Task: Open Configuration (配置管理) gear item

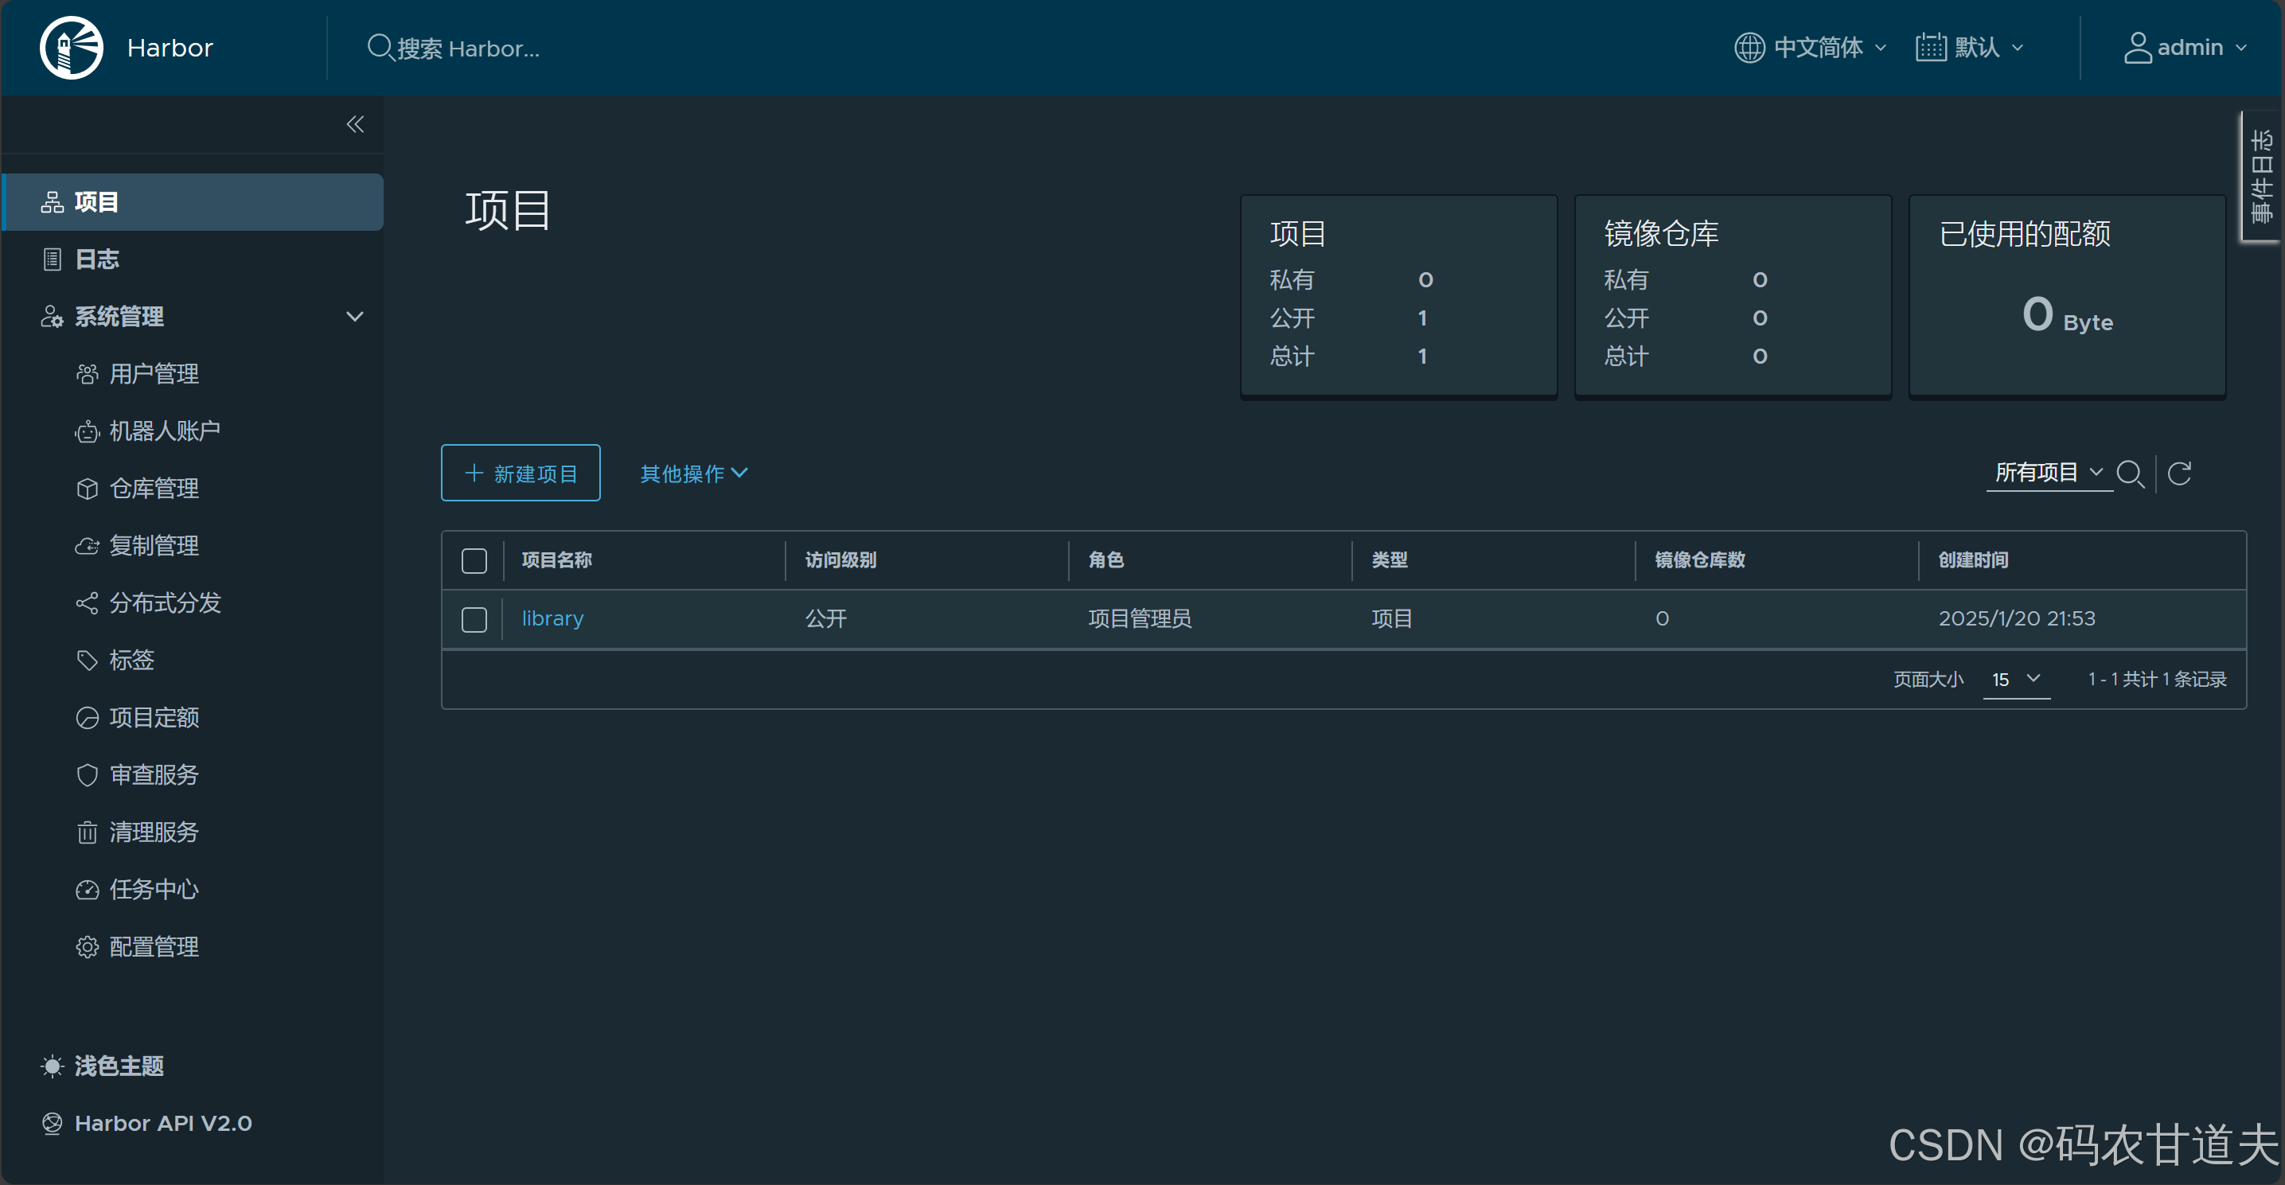Action: point(154,946)
